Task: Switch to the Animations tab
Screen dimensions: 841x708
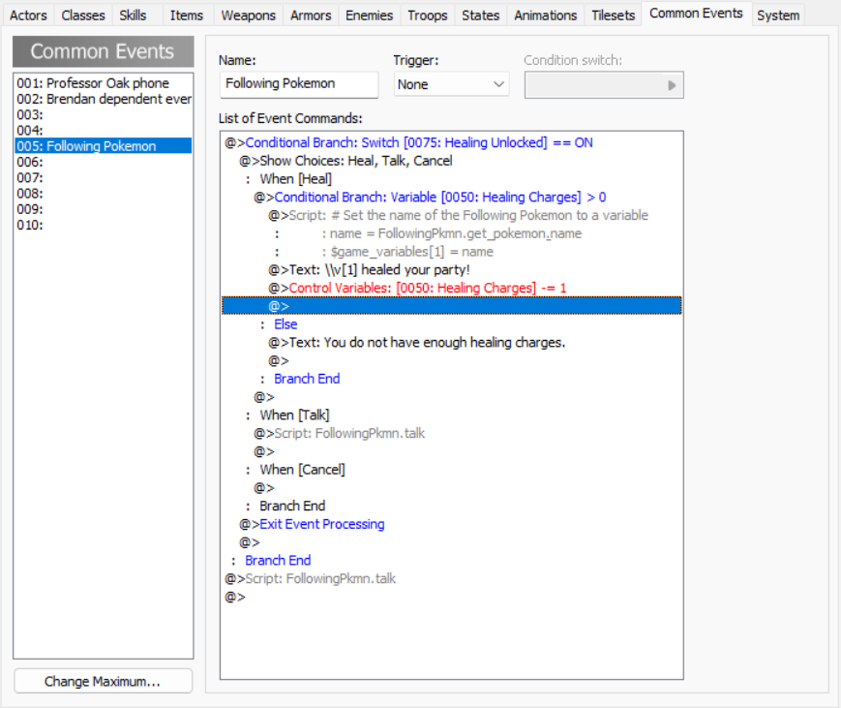Action: pos(545,15)
